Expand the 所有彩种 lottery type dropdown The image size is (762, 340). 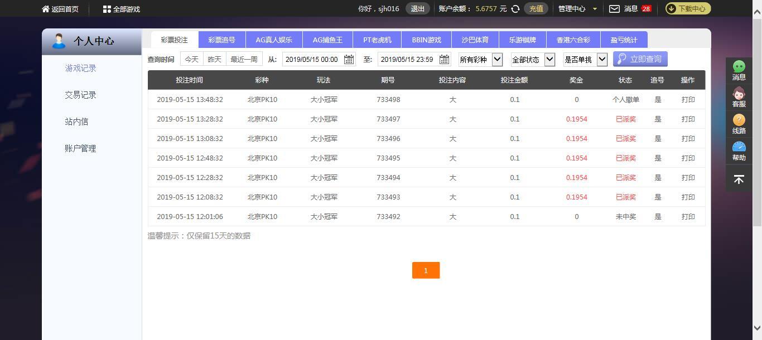pos(497,59)
